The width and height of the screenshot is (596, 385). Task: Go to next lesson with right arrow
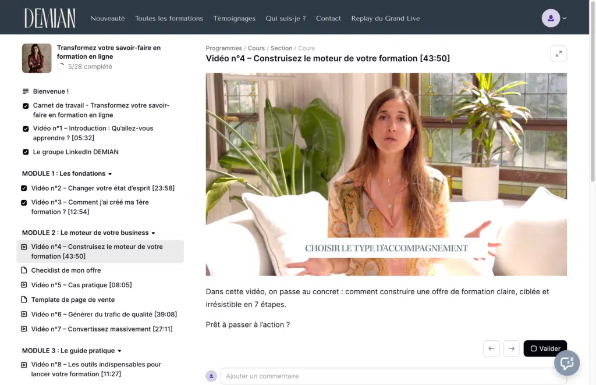[511, 348]
